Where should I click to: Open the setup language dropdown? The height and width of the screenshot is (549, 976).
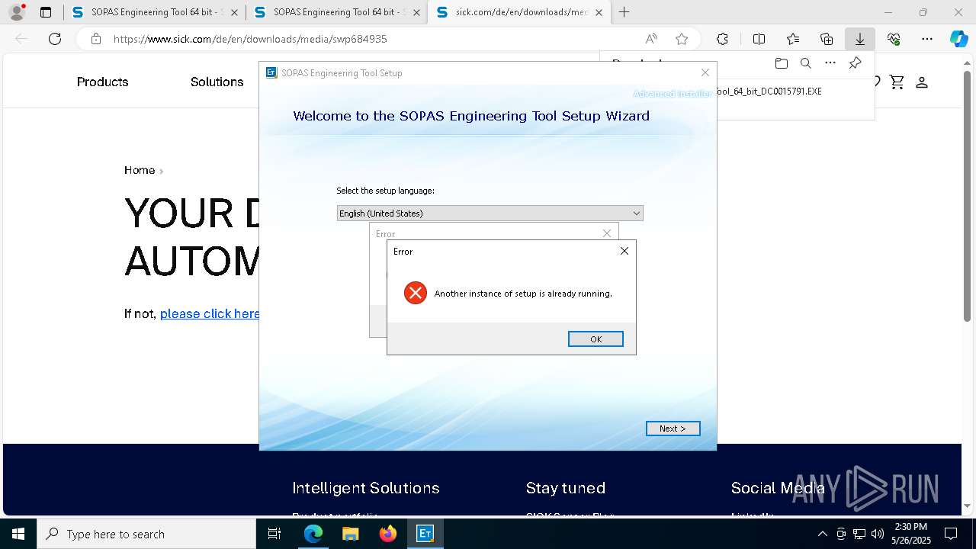pos(490,213)
